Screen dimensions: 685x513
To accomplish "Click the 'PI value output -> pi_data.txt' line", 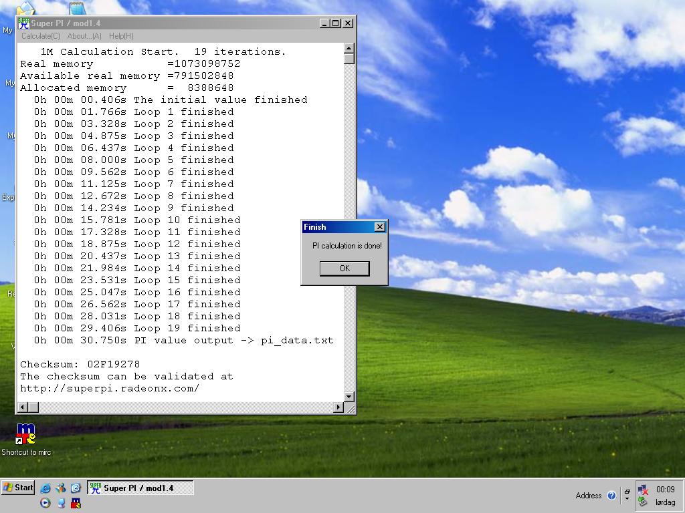I will point(184,340).
